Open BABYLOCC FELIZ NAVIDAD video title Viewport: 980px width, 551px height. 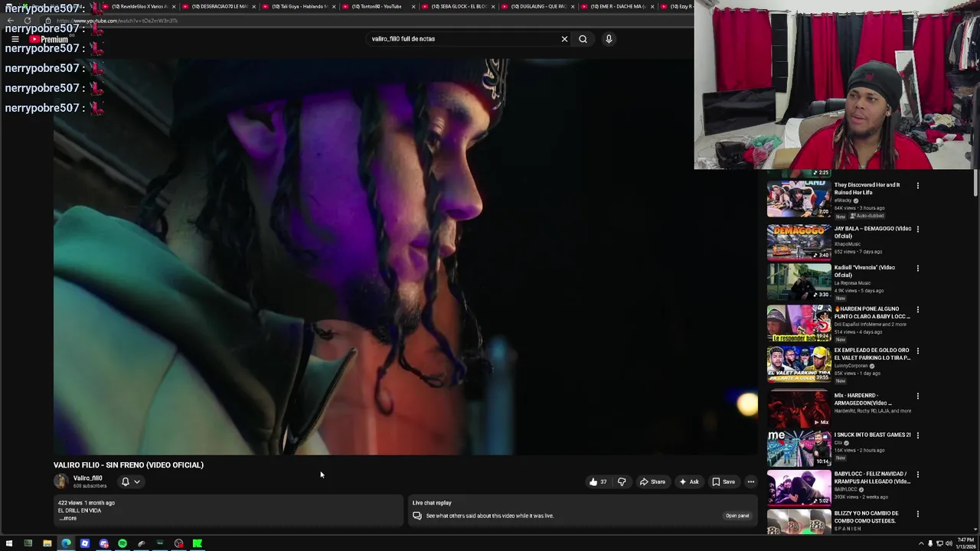pos(872,478)
